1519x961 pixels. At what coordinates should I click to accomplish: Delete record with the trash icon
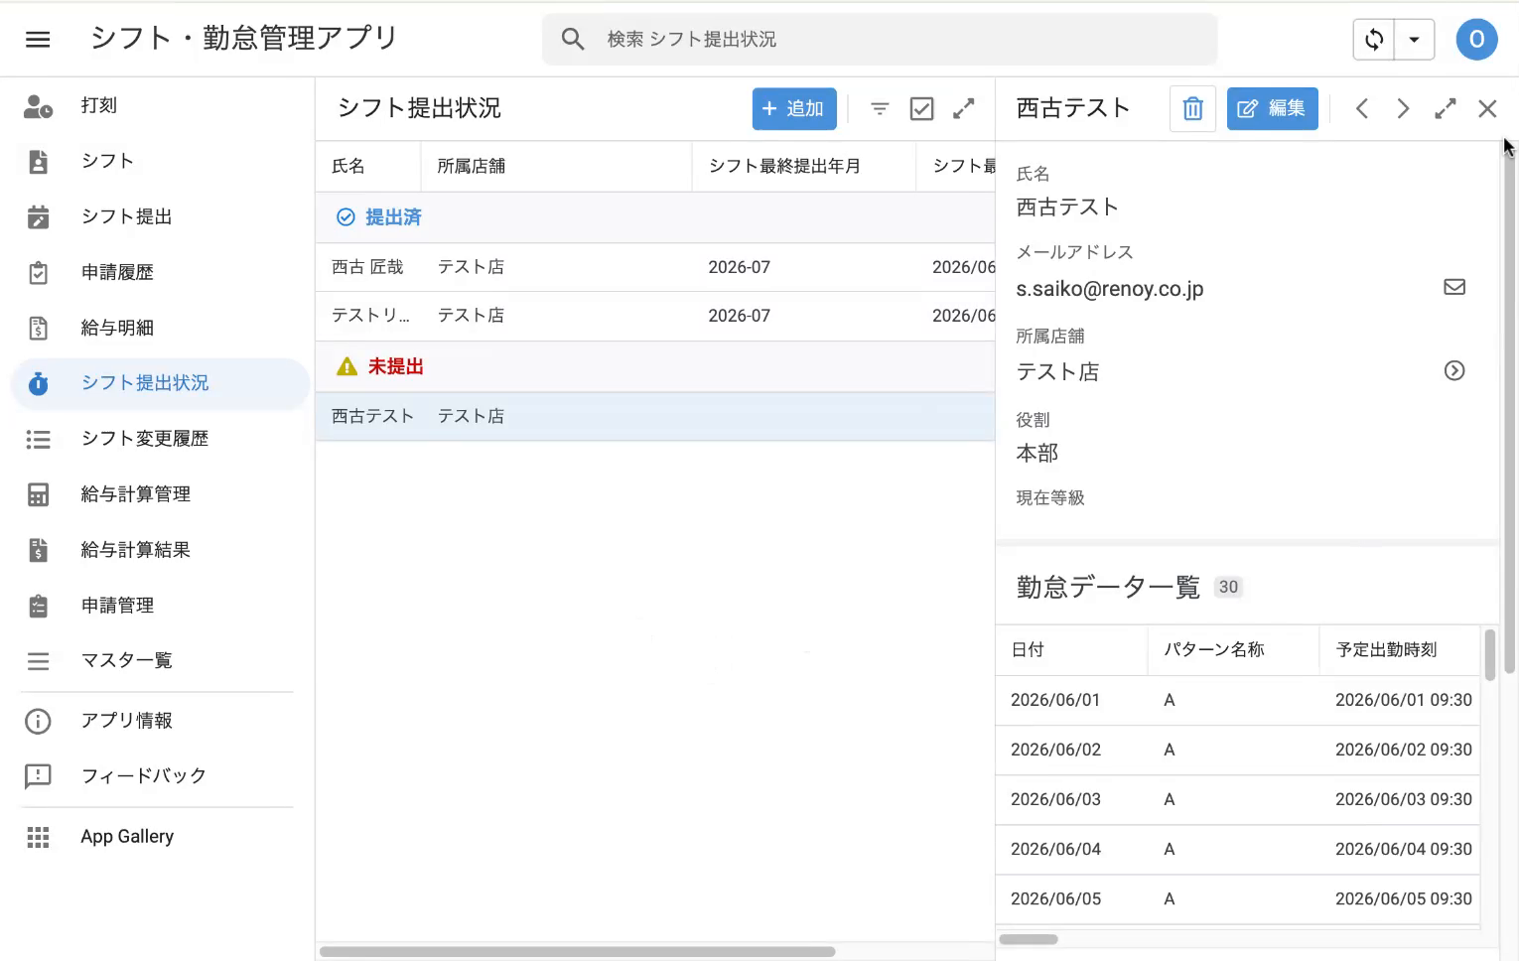(1192, 109)
